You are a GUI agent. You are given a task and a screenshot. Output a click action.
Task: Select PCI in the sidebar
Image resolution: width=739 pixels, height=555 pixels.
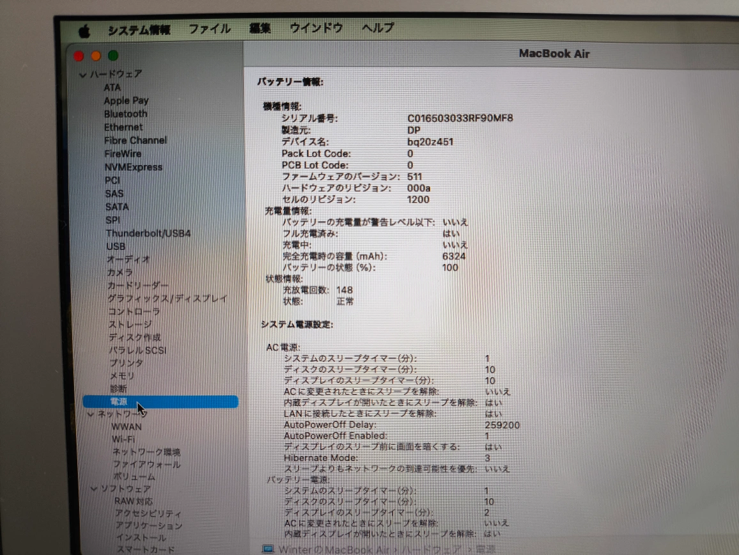[113, 180]
